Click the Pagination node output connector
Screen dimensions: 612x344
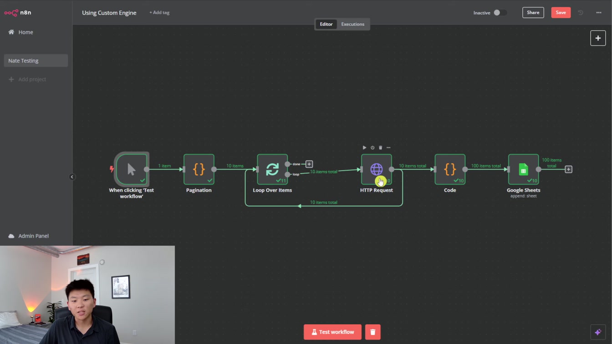point(214,169)
